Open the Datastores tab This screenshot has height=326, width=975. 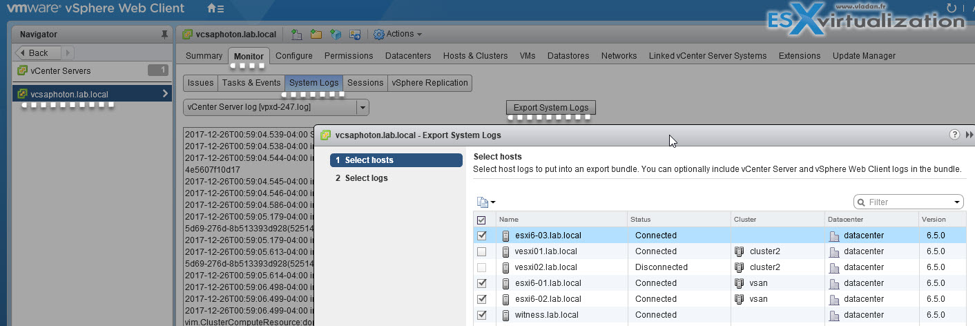pyautogui.click(x=568, y=56)
